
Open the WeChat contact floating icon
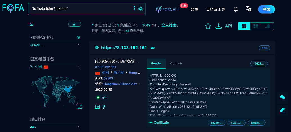(282, 97)
